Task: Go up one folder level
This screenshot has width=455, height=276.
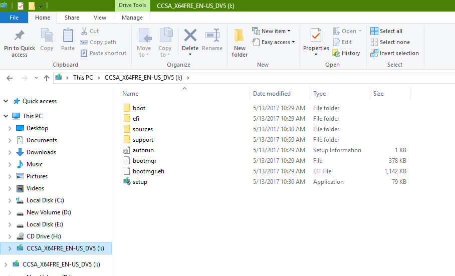Action: click(47, 78)
